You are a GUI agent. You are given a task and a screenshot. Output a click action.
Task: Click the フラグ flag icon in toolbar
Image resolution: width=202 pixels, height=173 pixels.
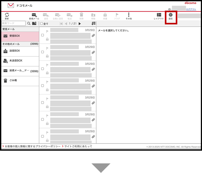(x=117, y=15)
